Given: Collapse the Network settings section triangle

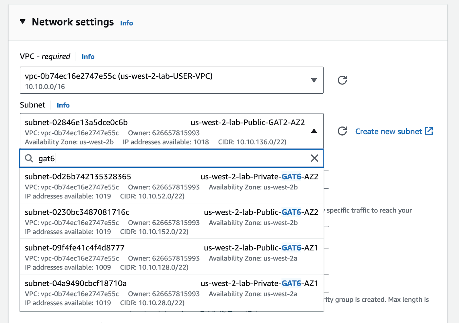Looking at the screenshot, I should pos(23,22).
